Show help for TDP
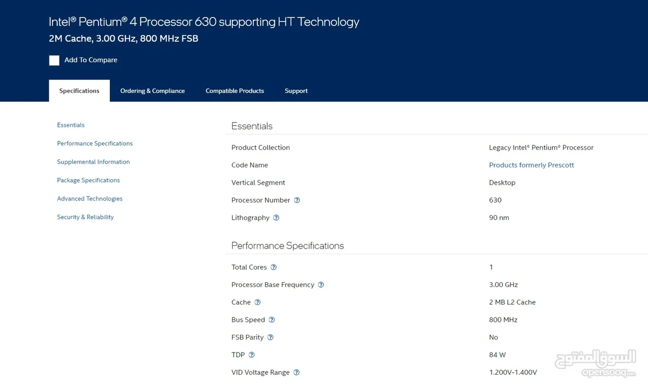 coord(252,355)
